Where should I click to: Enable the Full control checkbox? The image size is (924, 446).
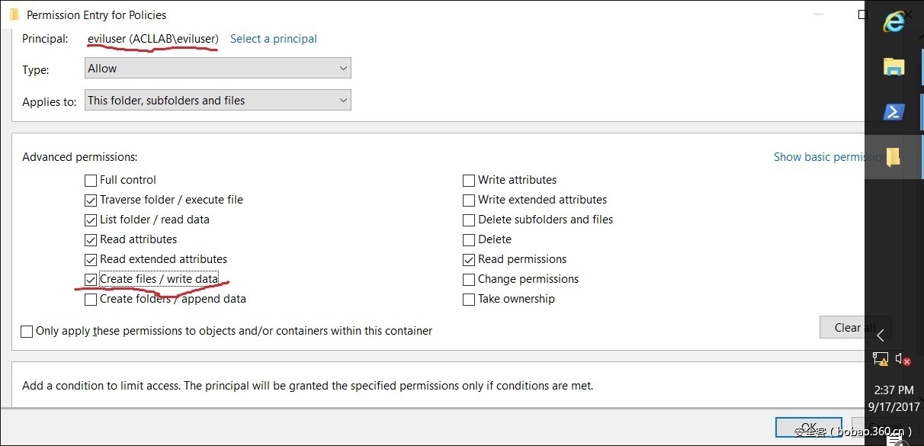click(x=91, y=181)
